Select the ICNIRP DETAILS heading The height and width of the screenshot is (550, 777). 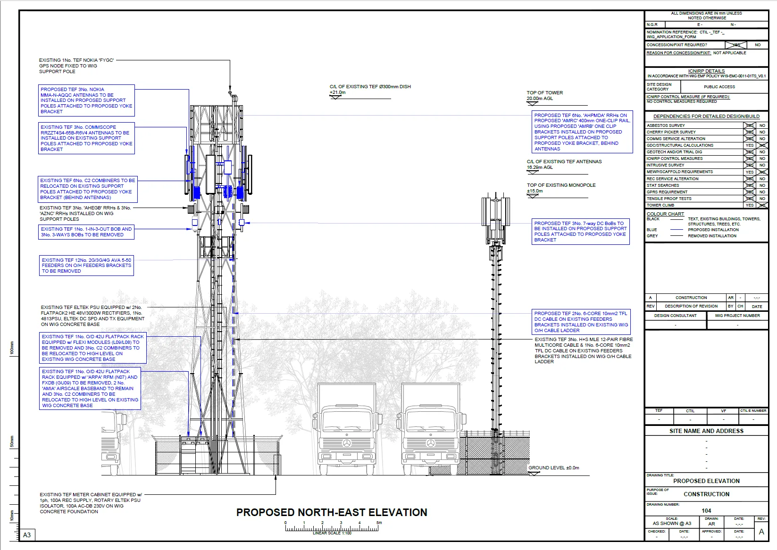click(706, 71)
